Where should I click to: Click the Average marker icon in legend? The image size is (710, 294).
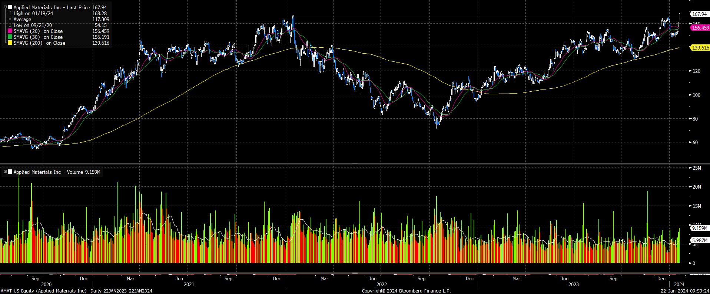[10, 19]
